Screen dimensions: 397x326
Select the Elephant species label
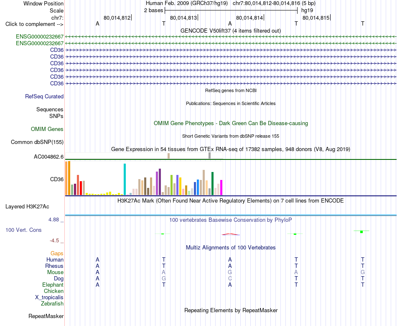53,285
